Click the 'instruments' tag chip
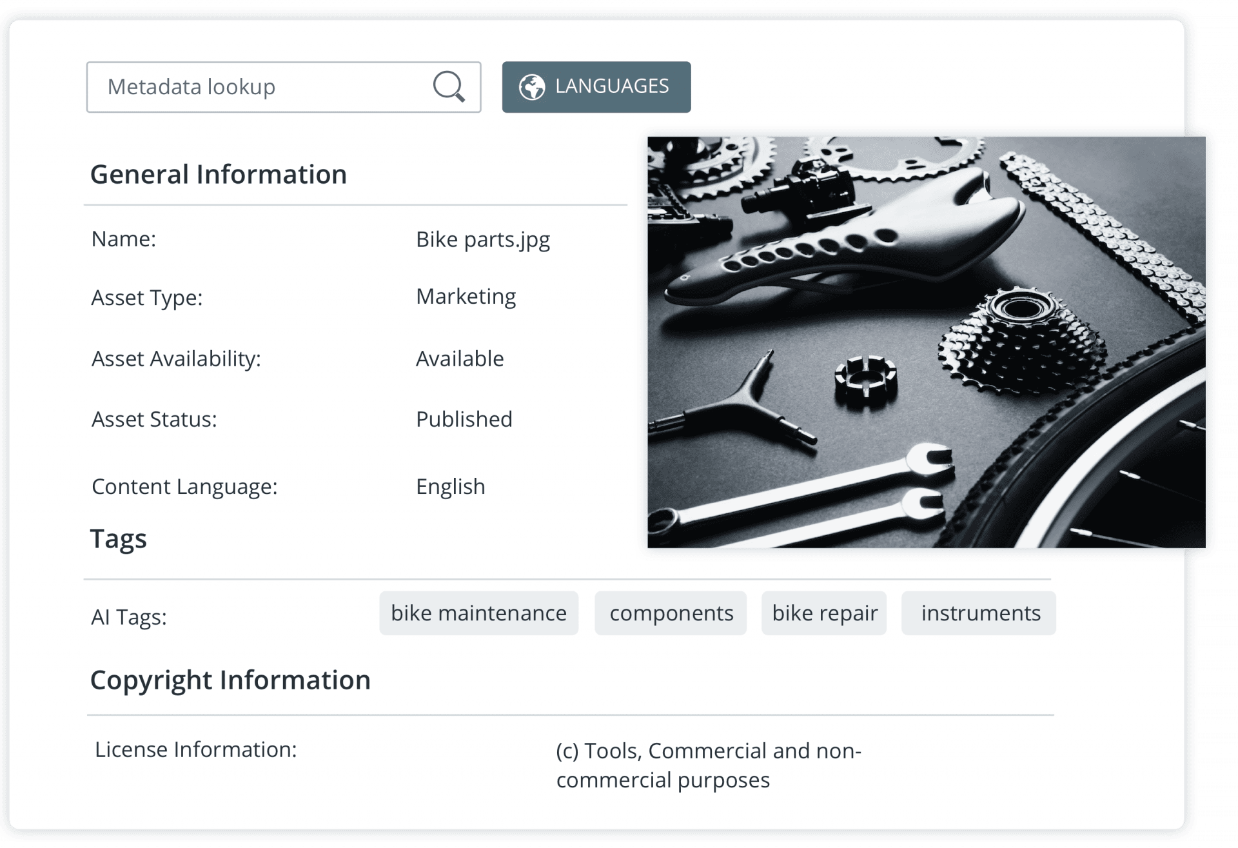Screen dimensions: 1238x848 click(x=978, y=613)
